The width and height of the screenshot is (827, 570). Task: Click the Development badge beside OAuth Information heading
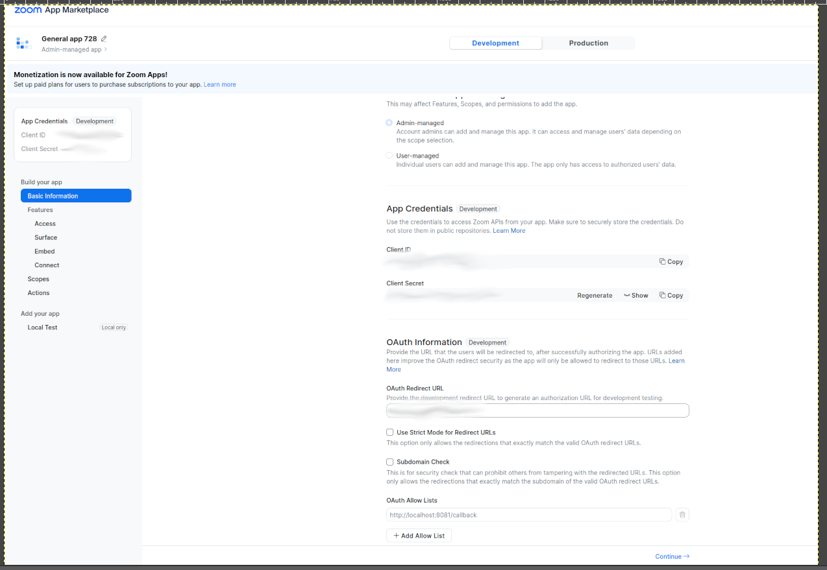pyautogui.click(x=488, y=342)
